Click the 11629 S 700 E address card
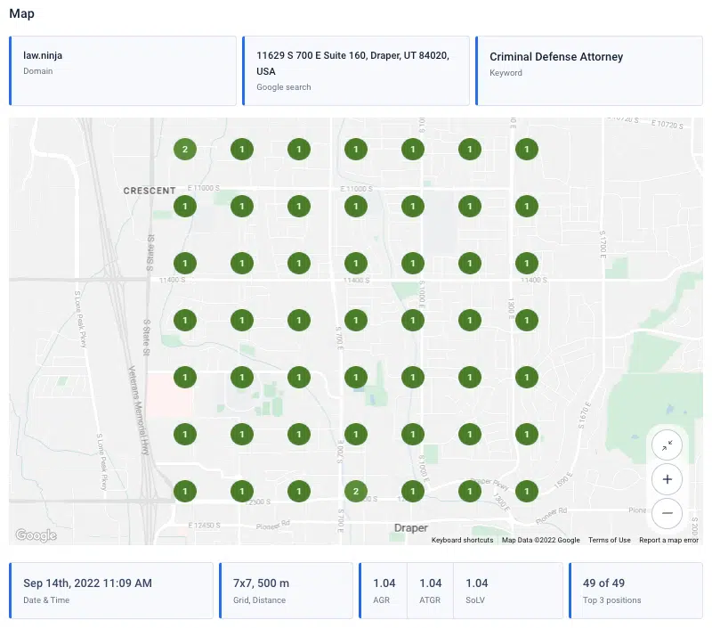This screenshot has height=628, width=712. [356, 71]
